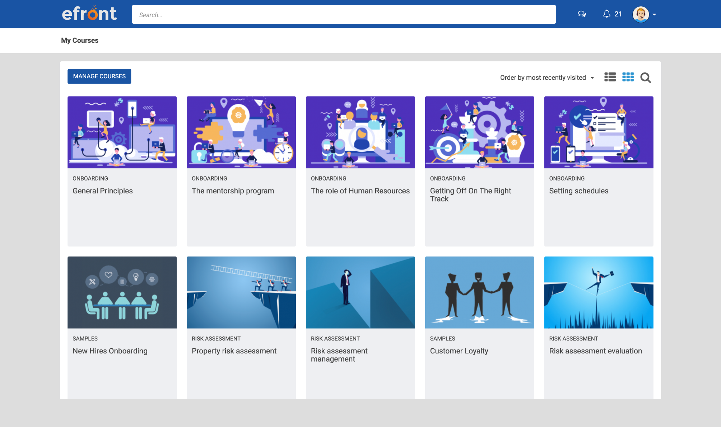Open Setting schedules course image

pyautogui.click(x=599, y=132)
